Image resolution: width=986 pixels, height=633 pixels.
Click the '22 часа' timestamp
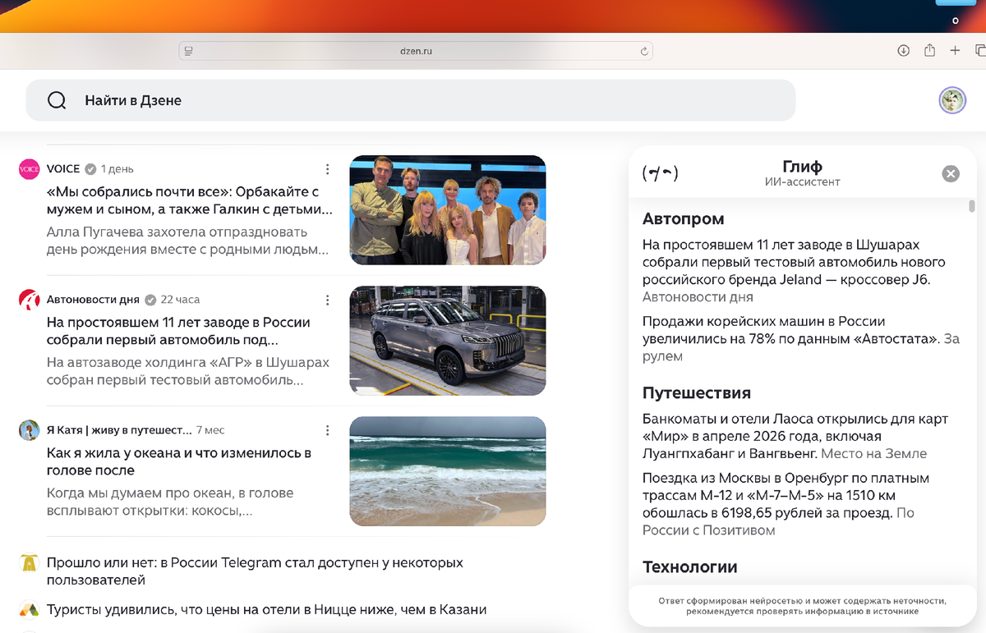point(180,300)
